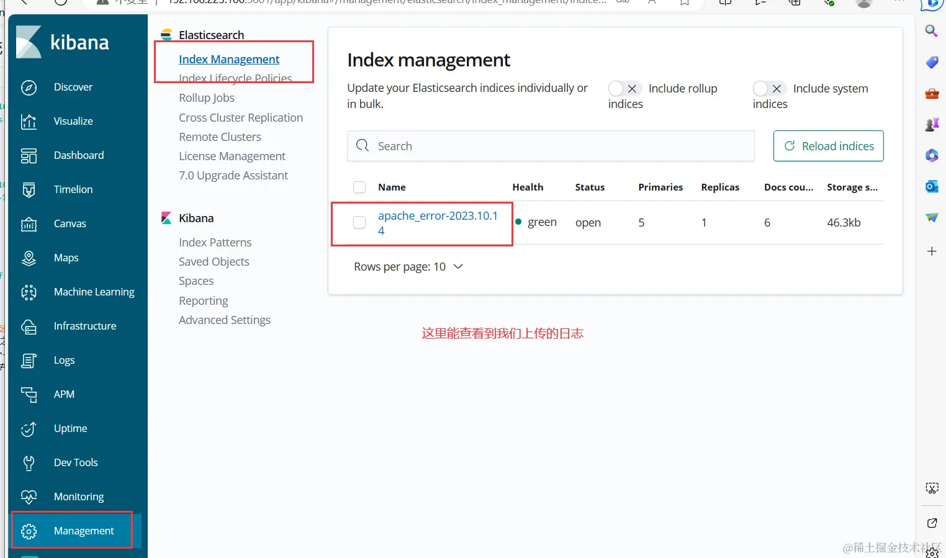Expand the Rows per page dropdown
Image resolution: width=946 pixels, height=558 pixels.
(408, 267)
